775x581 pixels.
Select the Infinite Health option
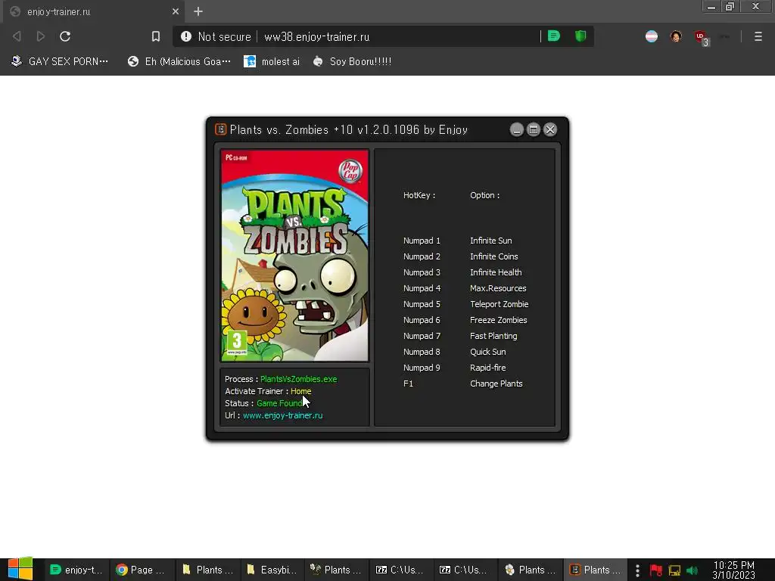click(496, 272)
